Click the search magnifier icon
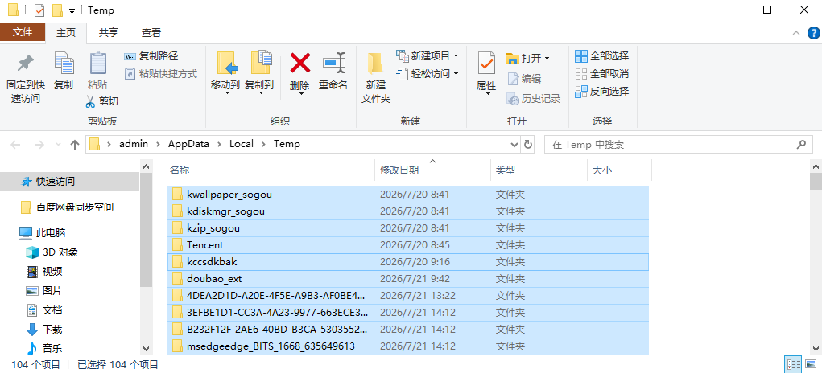 tap(801, 145)
